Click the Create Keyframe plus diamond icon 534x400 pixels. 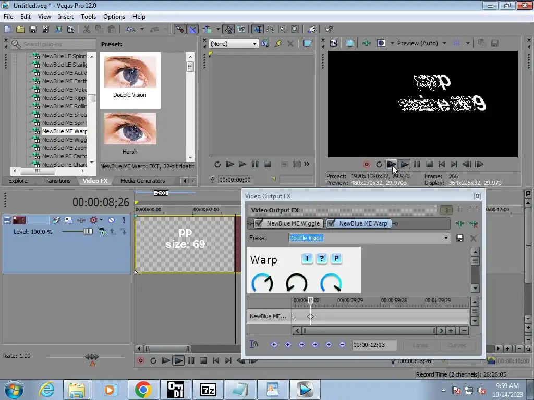(x=329, y=345)
